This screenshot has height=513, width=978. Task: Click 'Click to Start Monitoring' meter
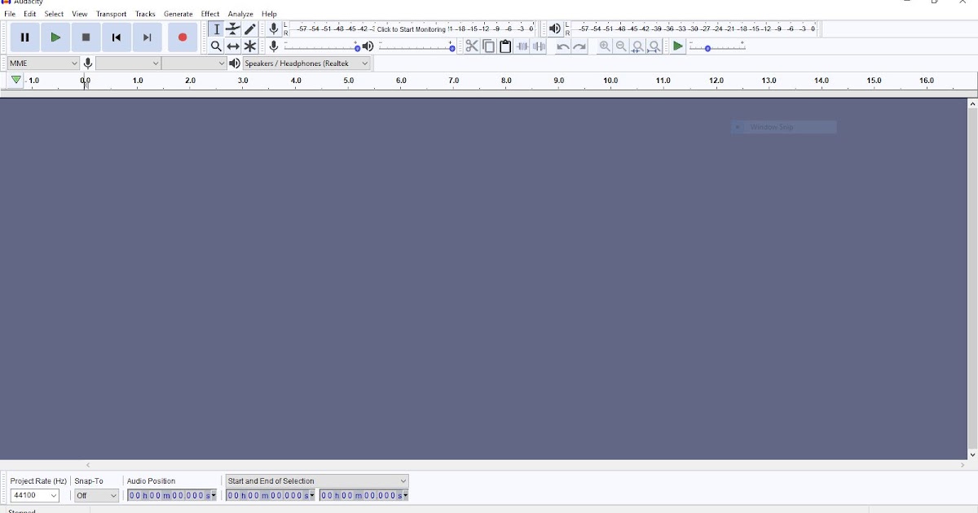pyautogui.click(x=412, y=28)
